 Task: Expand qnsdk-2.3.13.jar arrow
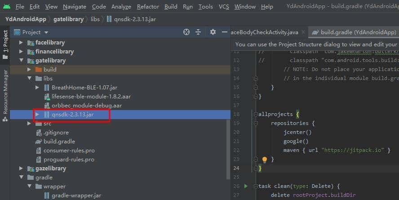click(37, 115)
